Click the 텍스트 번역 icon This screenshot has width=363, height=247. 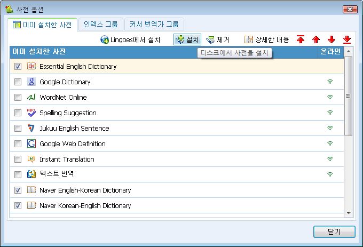[x=31, y=174]
